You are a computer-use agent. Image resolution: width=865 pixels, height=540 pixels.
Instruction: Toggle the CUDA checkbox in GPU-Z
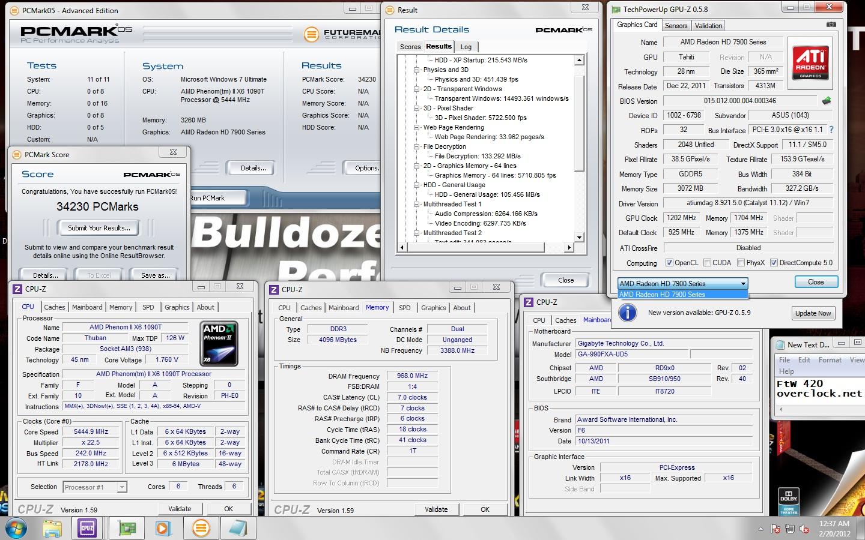click(x=708, y=263)
